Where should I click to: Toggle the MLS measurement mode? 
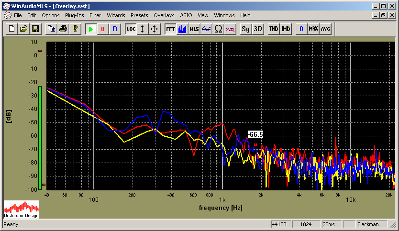(194, 29)
